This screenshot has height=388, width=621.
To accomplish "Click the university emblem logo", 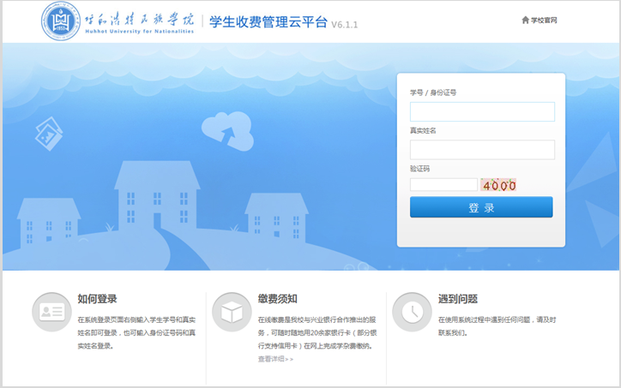I will click(61, 21).
